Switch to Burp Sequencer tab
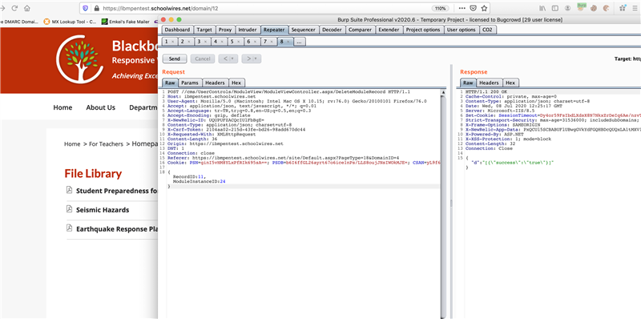Screen dimensions: 641x319 pyautogui.click(x=304, y=30)
